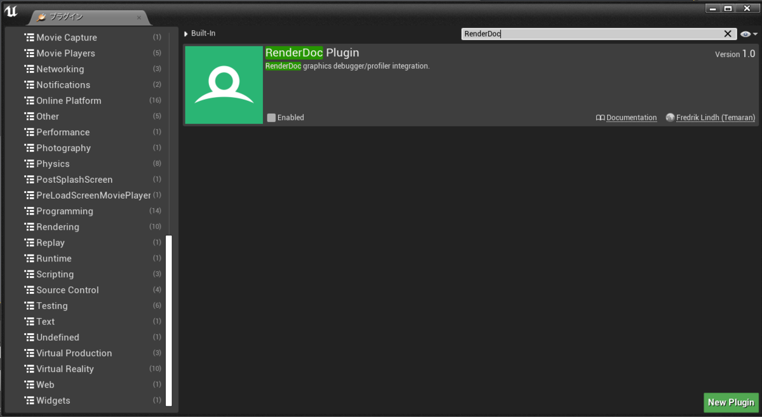Enable the RenderDoc Plugin checkbox

[x=271, y=117]
